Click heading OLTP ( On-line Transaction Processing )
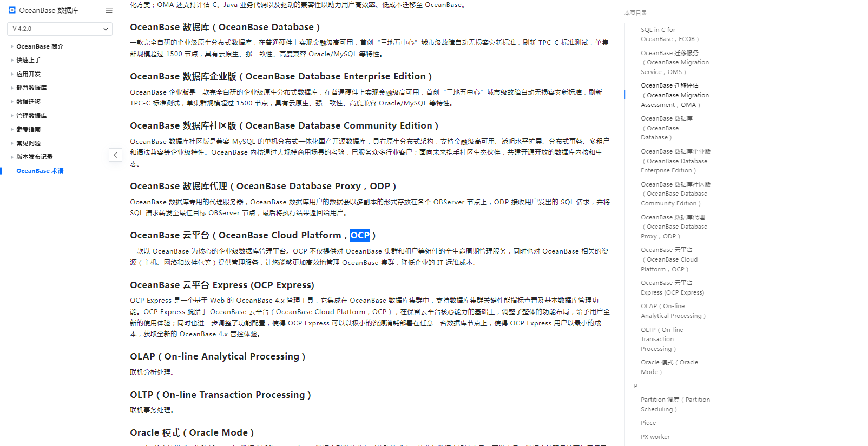The width and height of the screenshot is (868, 446). pos(220,395)
